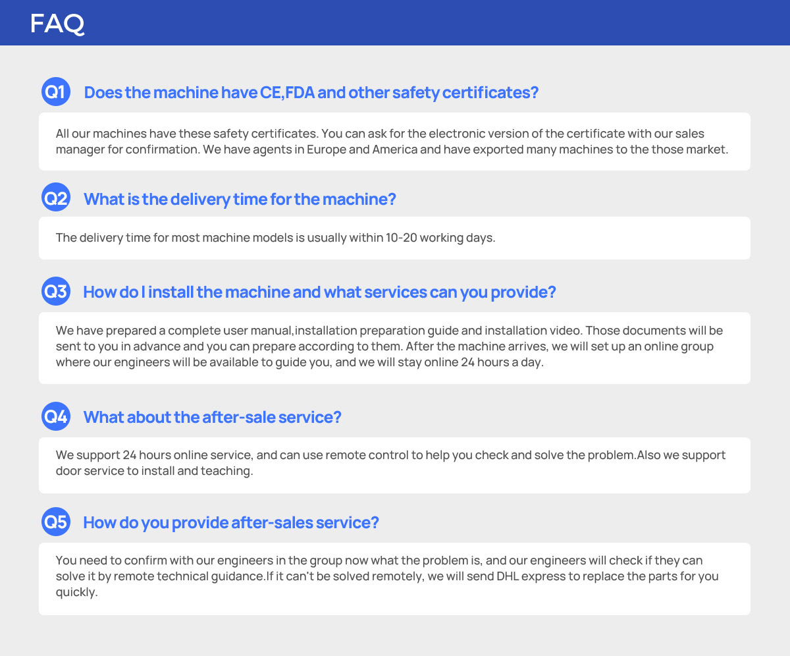Image resolution: width=790 pixels, height=656 pixels.
Task: Click the FAQ header title
Action: point(57,24)
